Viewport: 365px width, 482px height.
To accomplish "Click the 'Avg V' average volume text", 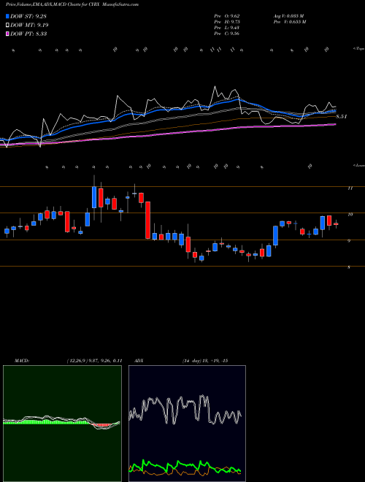I will [x=288, y=16].
